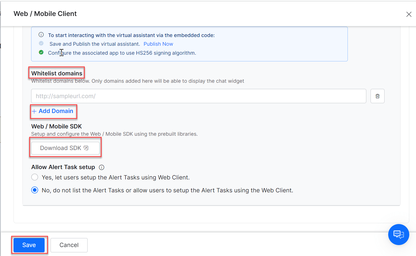This screenshot has width=416, height=256.
Task: Click the grey checkmark beside Save and Publish
Action: point(41,43)
